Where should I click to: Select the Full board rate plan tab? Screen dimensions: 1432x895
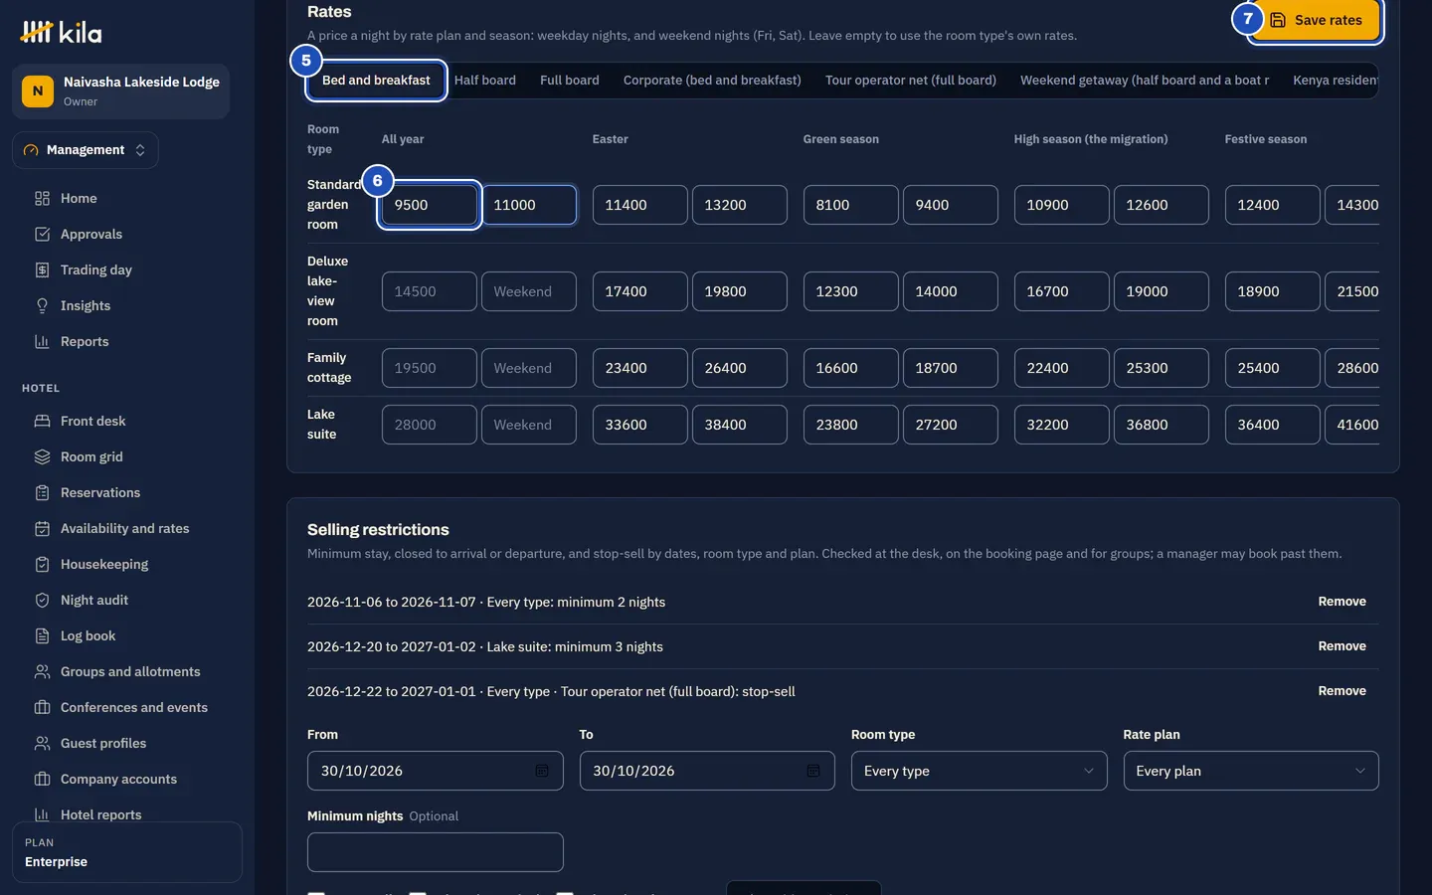[570, 81]
